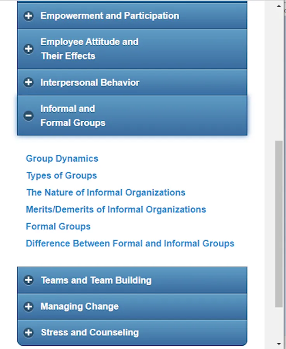The image size is (286, 349).
Task: Click plus icon beside Stress and Counseling
Action: [x=28, y=333]
